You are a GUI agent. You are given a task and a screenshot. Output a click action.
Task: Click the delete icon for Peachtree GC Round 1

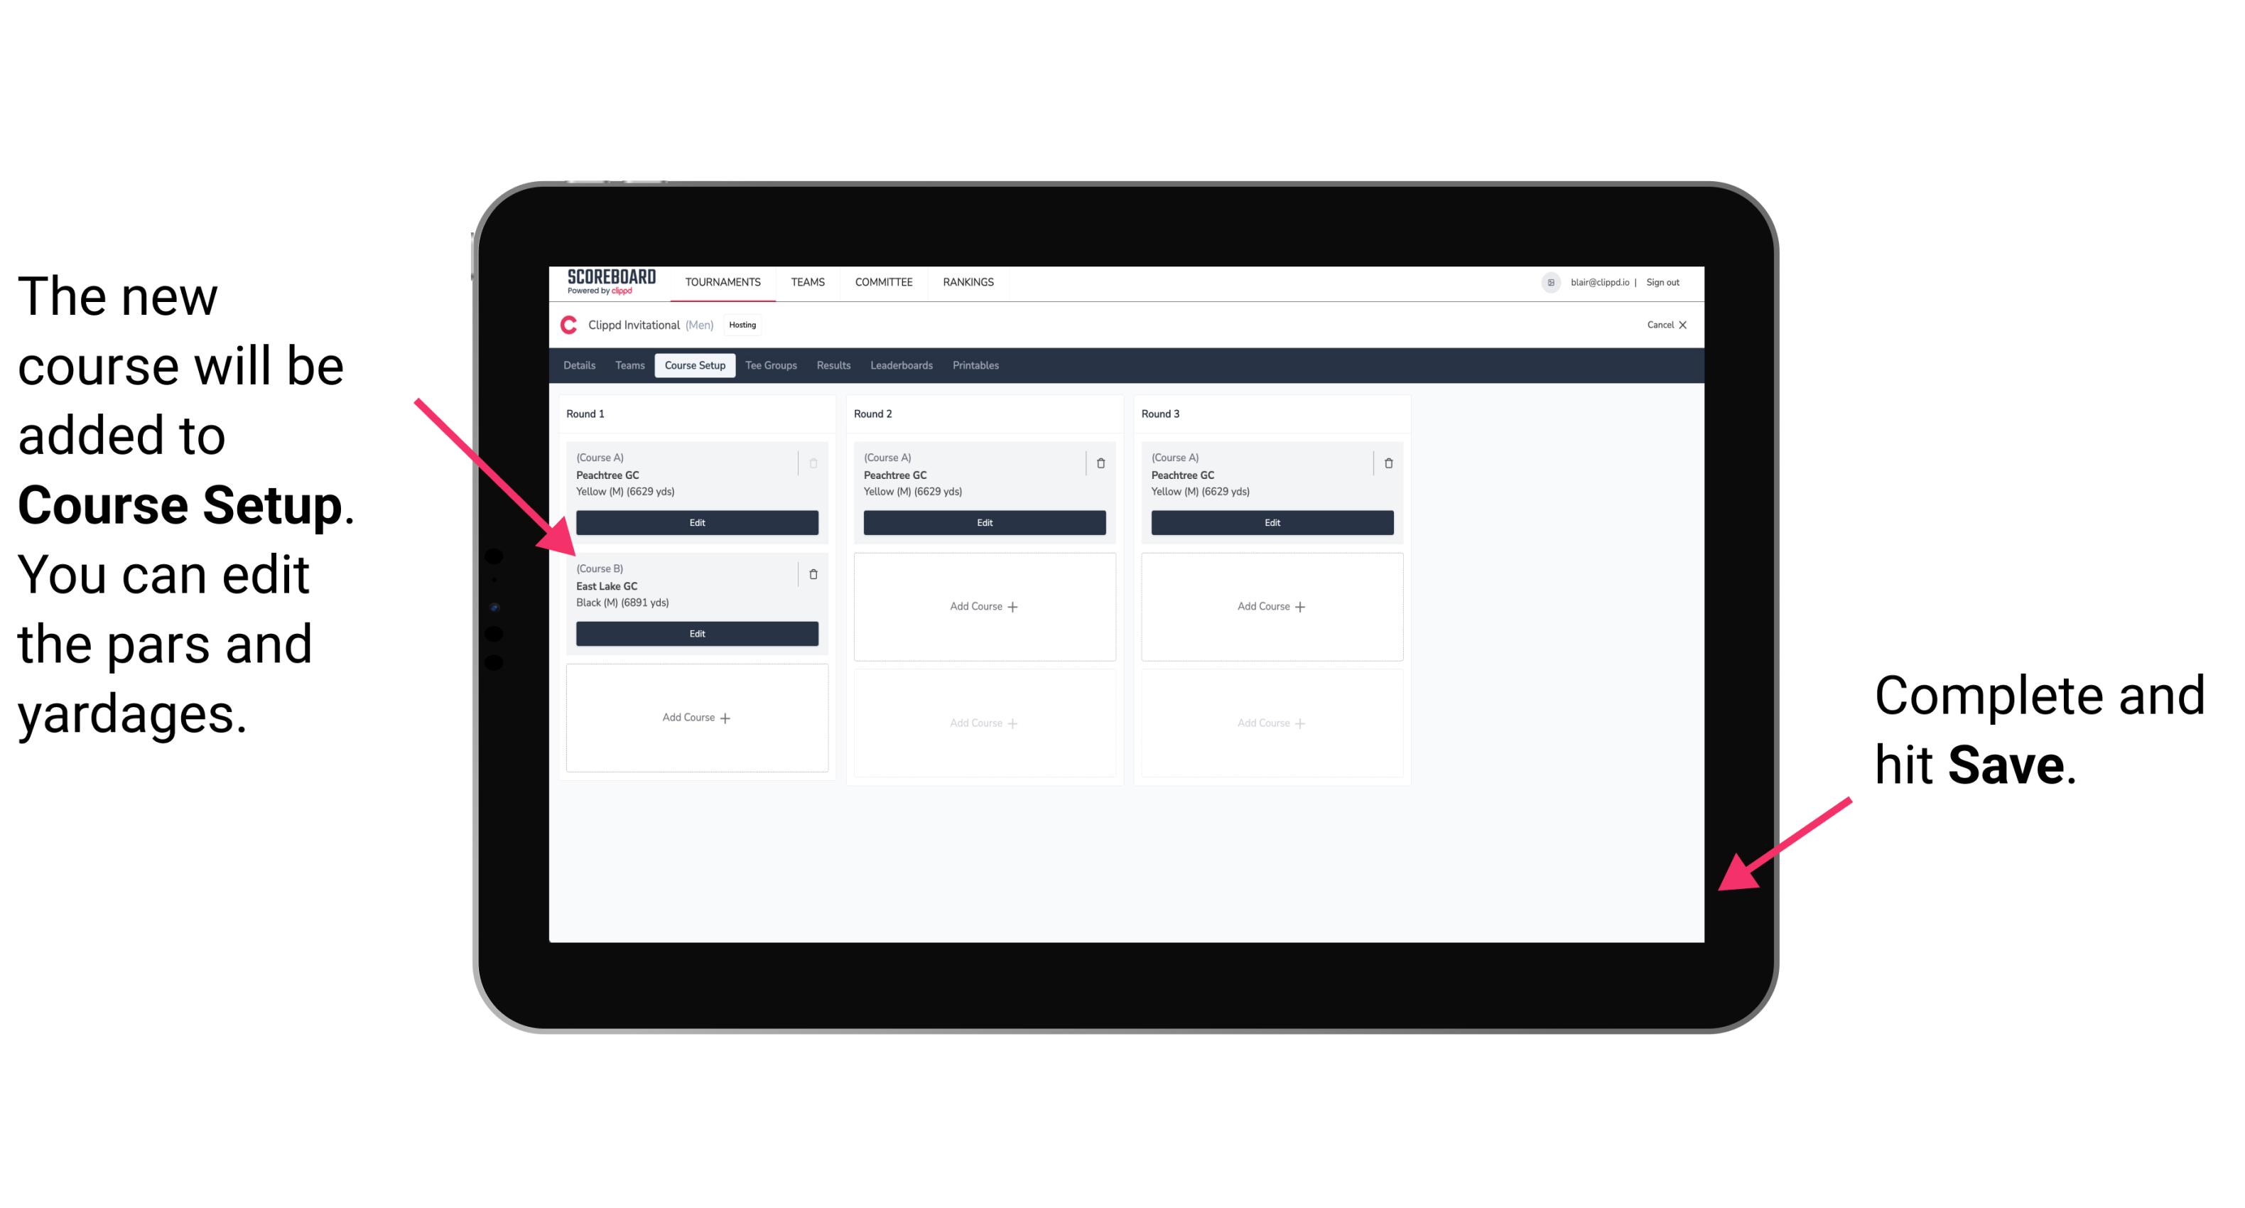(x=815, y=458)
